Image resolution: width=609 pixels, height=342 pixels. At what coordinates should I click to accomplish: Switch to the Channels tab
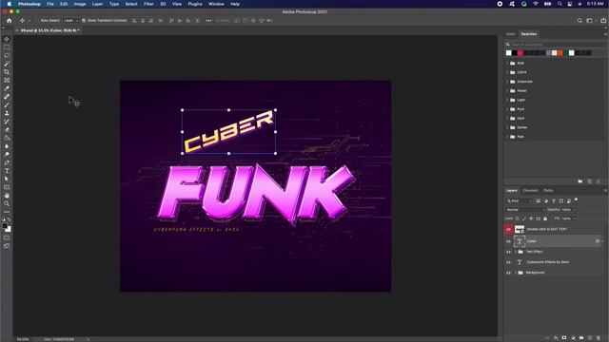coord(530,190)
